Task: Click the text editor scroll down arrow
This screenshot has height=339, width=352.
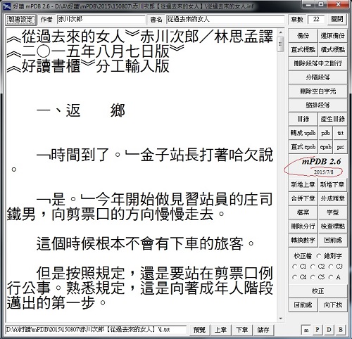Action: (x=280, y=319)
